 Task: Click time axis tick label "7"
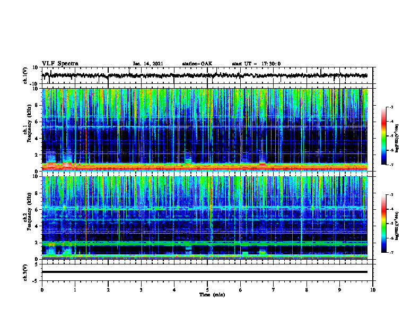[274, 290]
